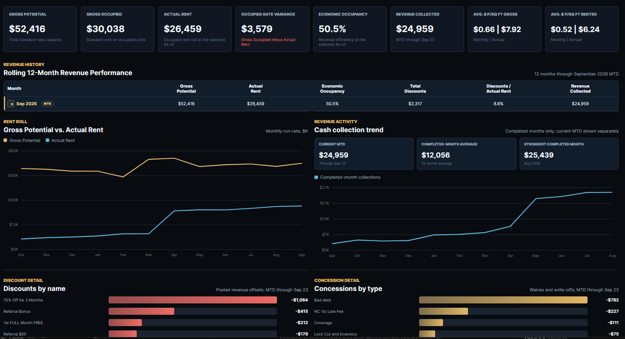Click '12 months through September 2026 MTD' text

tap(576, 74)
